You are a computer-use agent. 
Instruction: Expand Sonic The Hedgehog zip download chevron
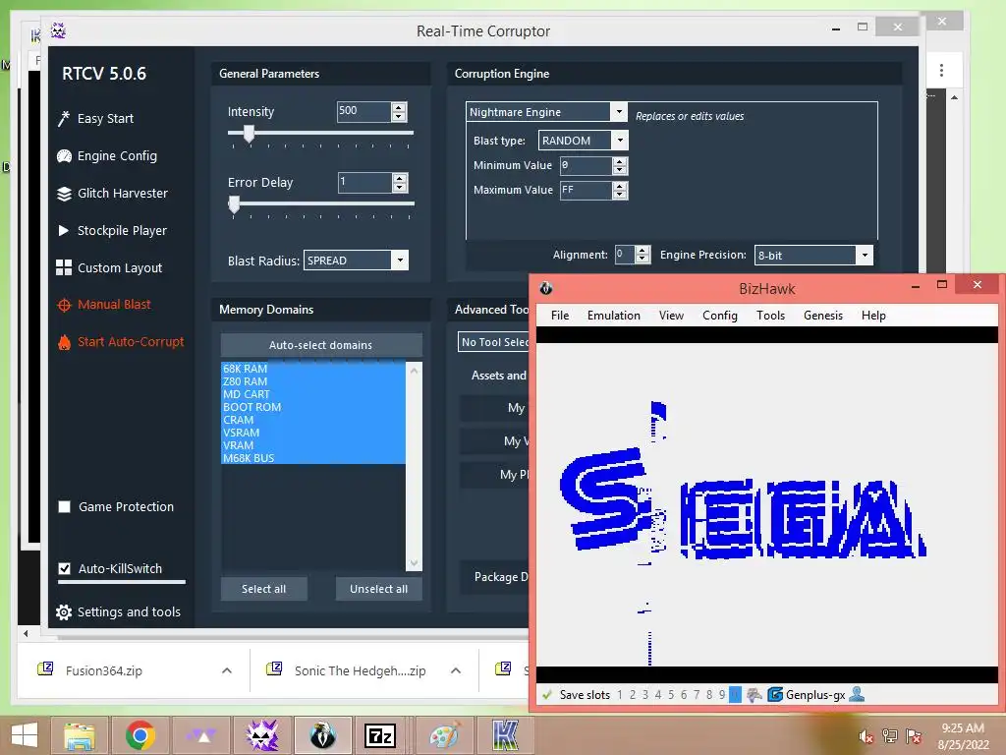point(456,670)
